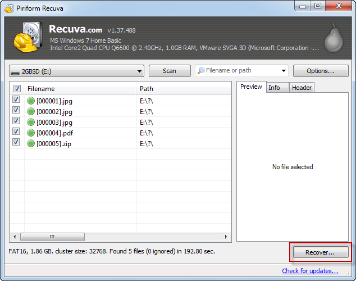Screen dimensions: 356x281
Task: Close the Piriform Recuva window
Action: (339, 6)
